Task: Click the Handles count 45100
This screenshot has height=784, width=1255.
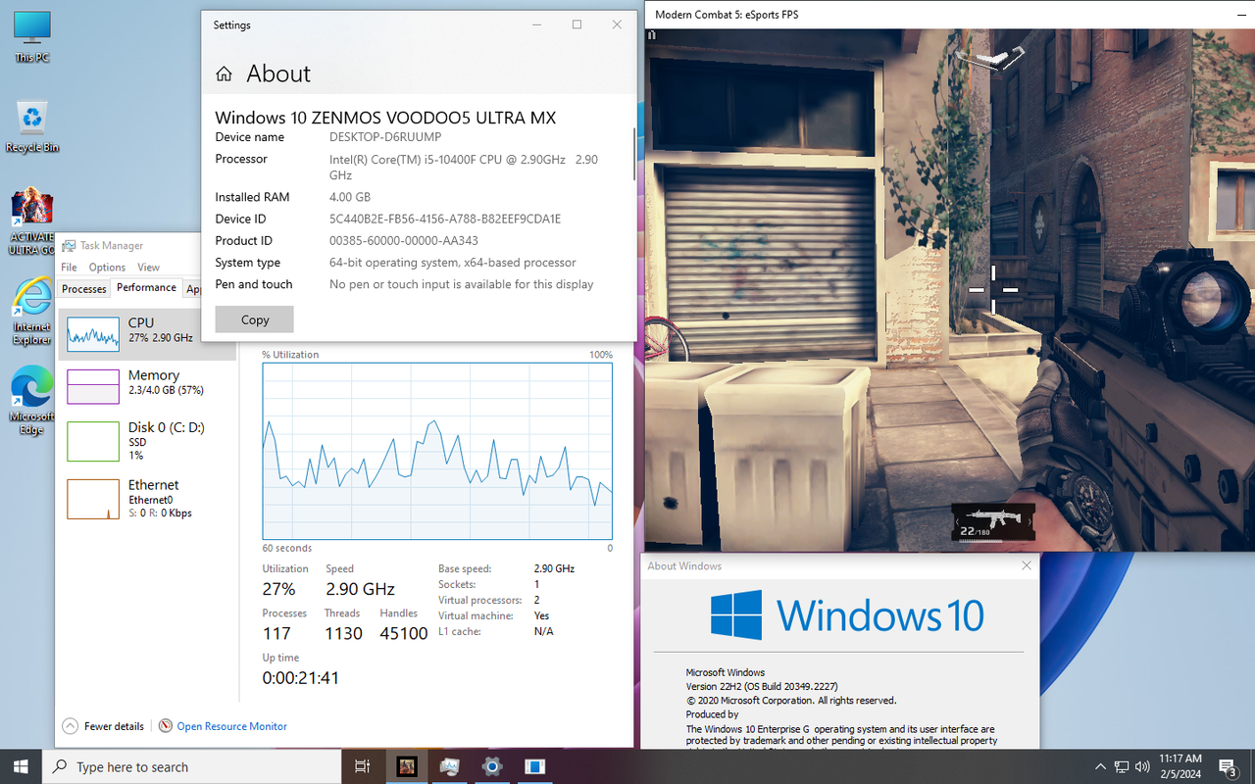Action: [404, 633]
